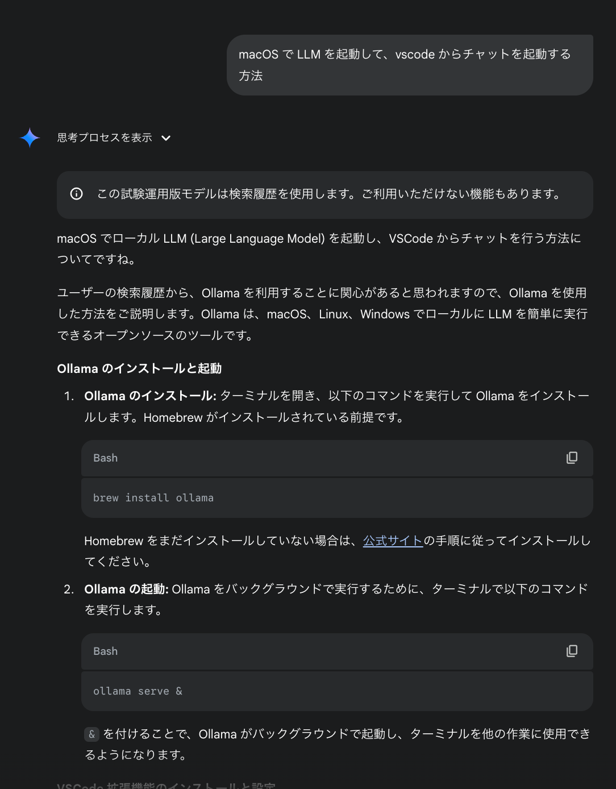Click the copy icon on the second Bash block
The image size is (616, 789).
572,651
